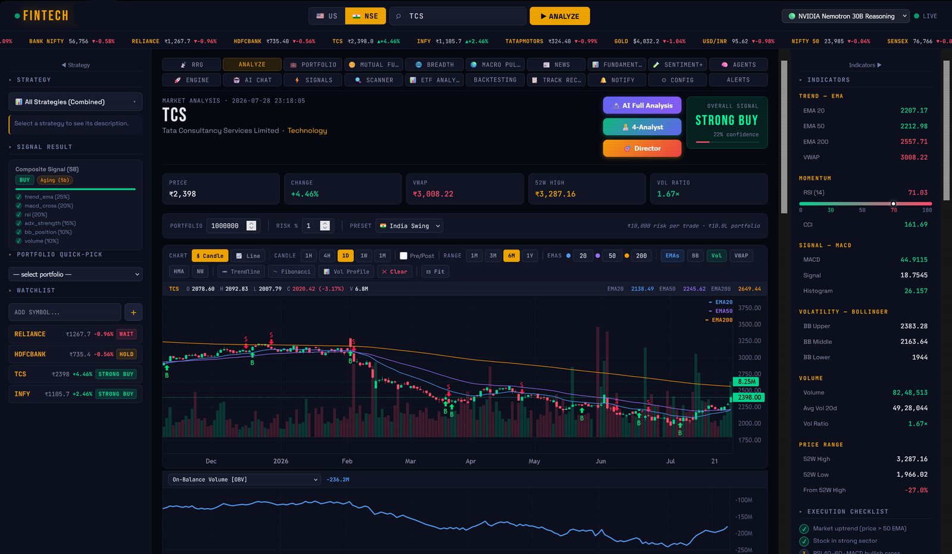This screenshot has height=554, width=952.
Task: Click the US flag icon
Action: tap(320, 16)
